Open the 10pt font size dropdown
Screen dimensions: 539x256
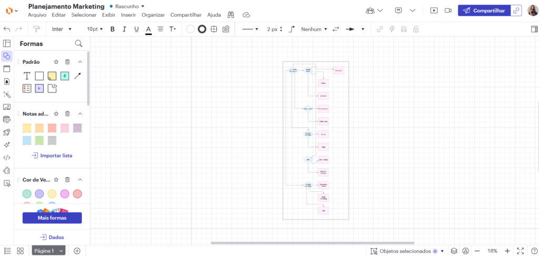click(95, 29)
